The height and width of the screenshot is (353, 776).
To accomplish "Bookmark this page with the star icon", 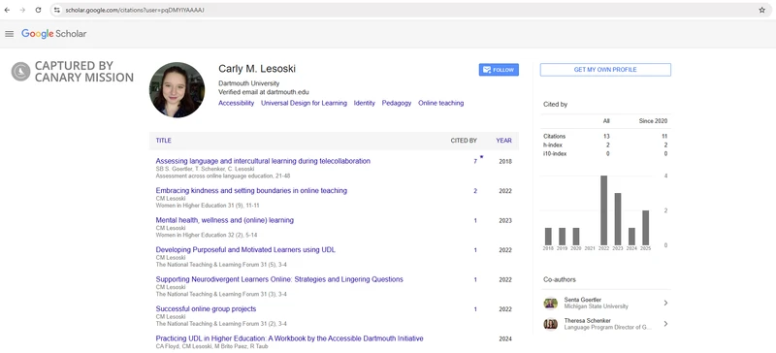I will [x=762, y=10].
